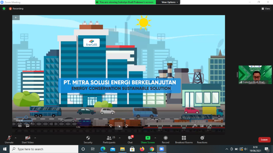Show hidden system tray icons

coord(227,149)
